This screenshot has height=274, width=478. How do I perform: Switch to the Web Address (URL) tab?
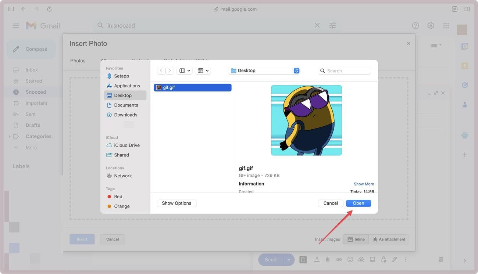(185, 60)
